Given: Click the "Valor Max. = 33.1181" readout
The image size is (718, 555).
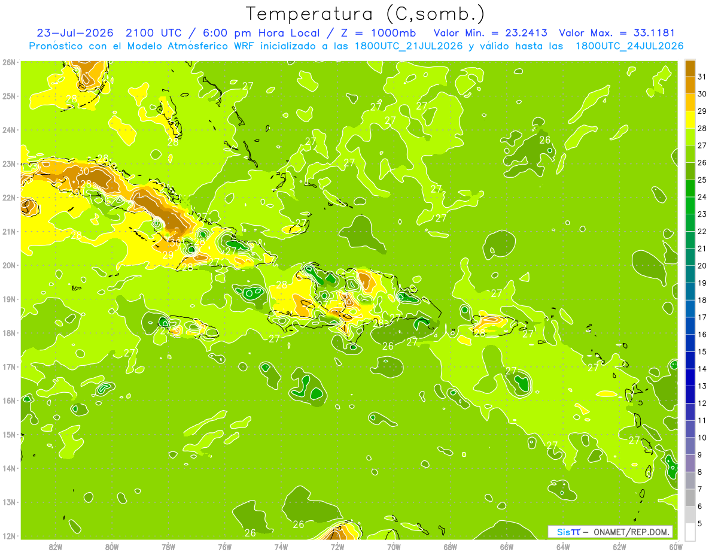Looking at the screenshot, I should tap(616, 33).
